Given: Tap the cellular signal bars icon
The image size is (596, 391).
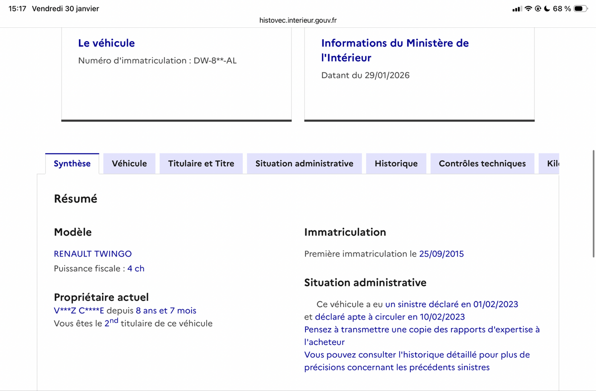Looking at the screenshot, I should click(x=517, y=9).
